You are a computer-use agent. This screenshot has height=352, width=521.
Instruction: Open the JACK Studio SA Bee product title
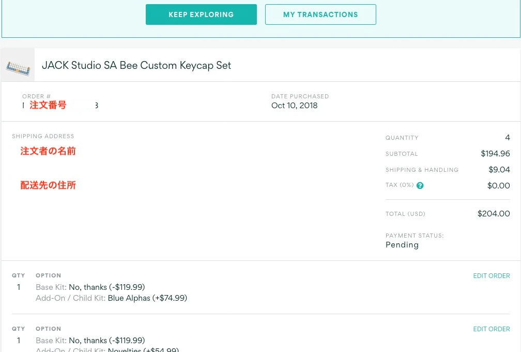[x=136, y=66]
